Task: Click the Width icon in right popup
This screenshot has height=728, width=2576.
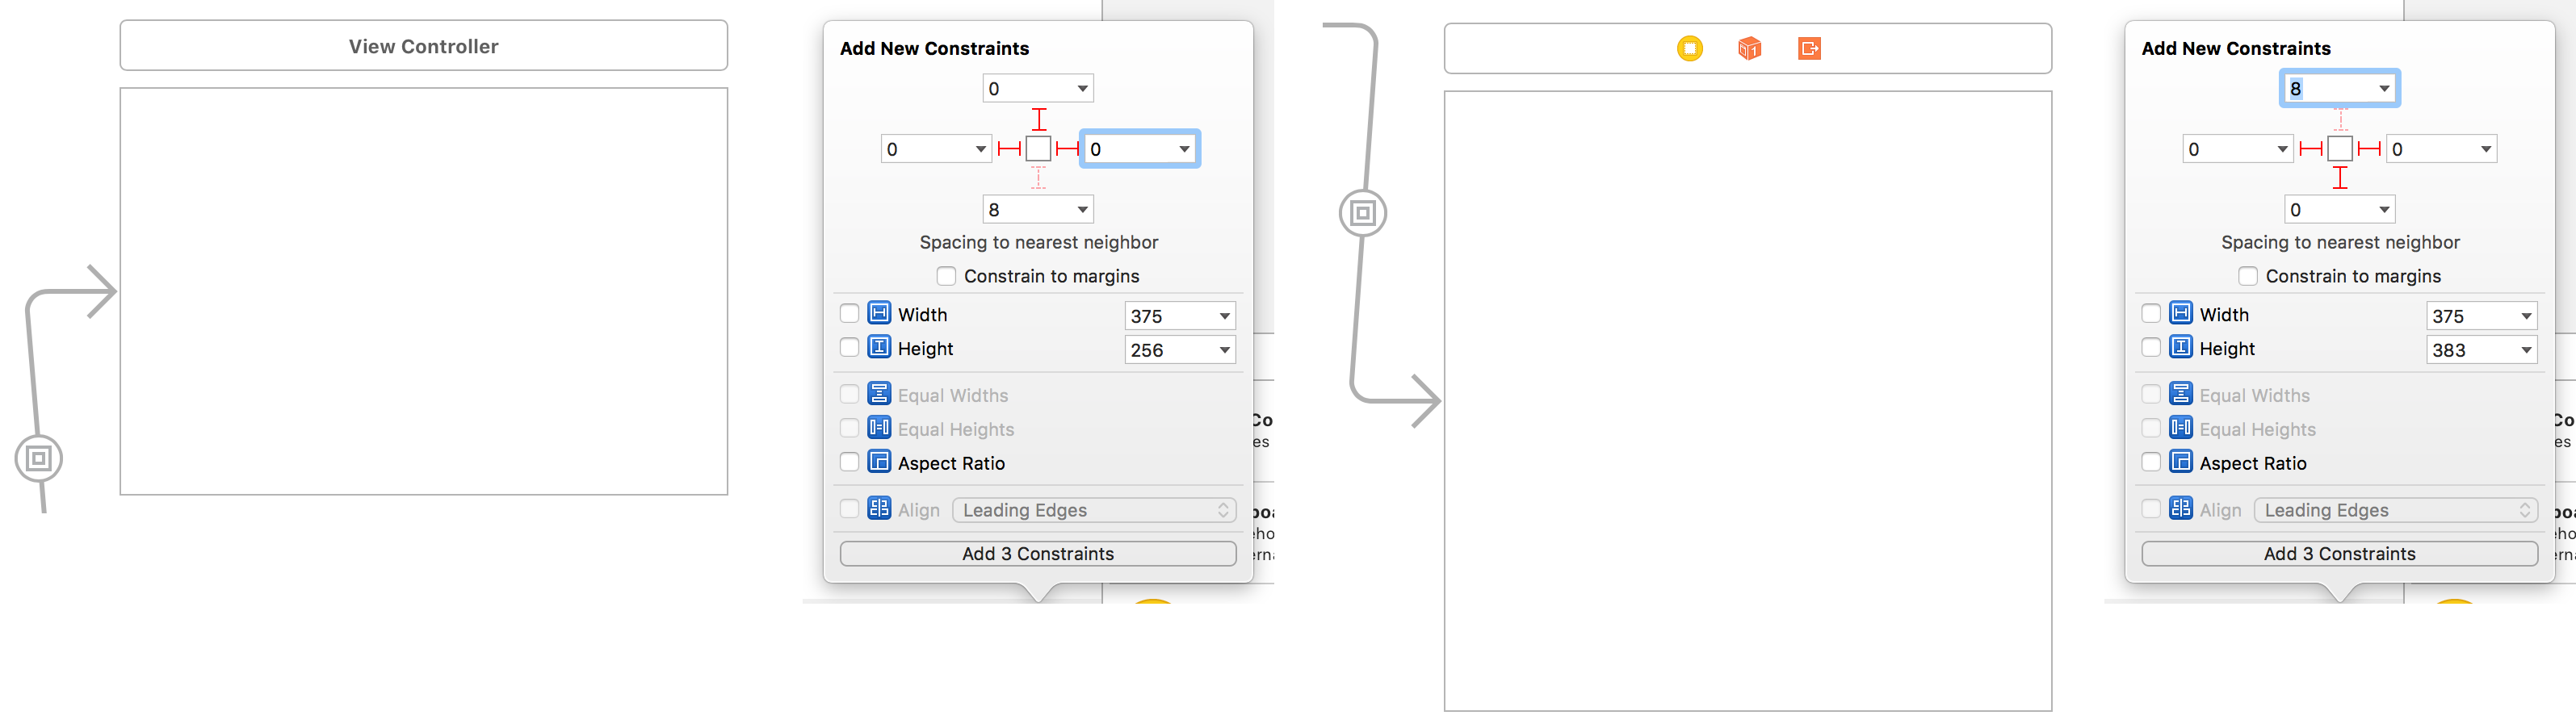Action: 2181,313
